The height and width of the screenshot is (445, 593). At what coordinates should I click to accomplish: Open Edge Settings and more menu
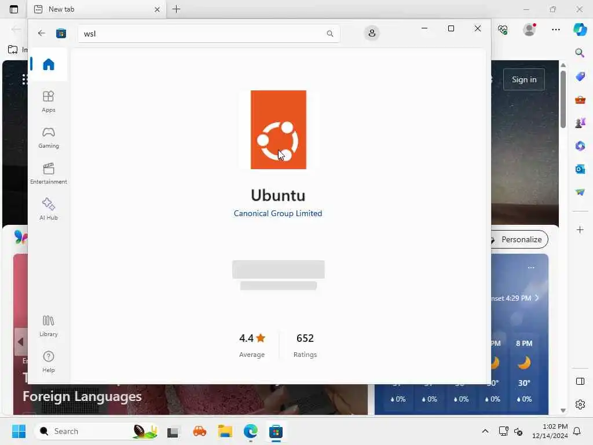(555, 30)
